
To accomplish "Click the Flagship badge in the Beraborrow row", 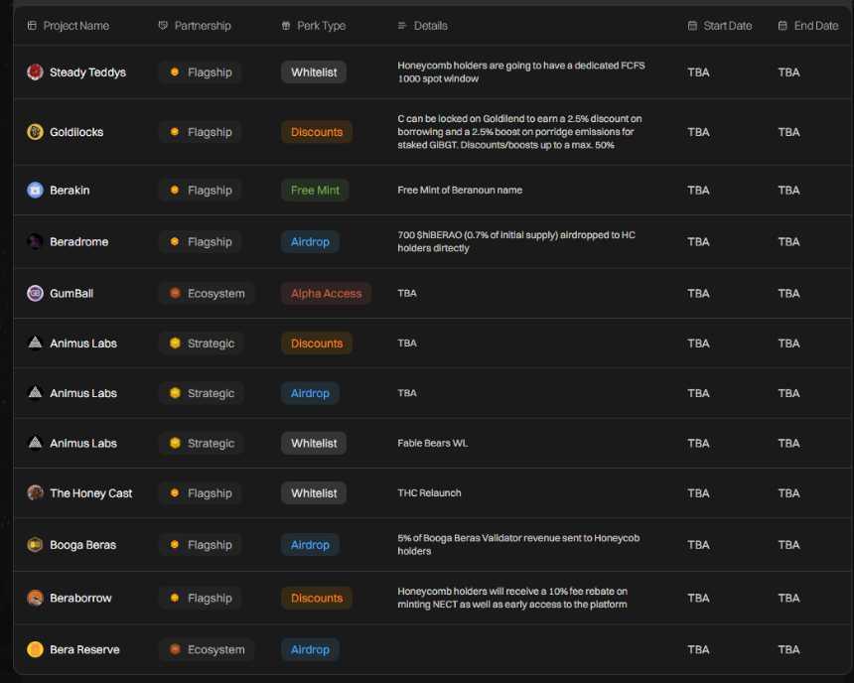I will point(200,598).
